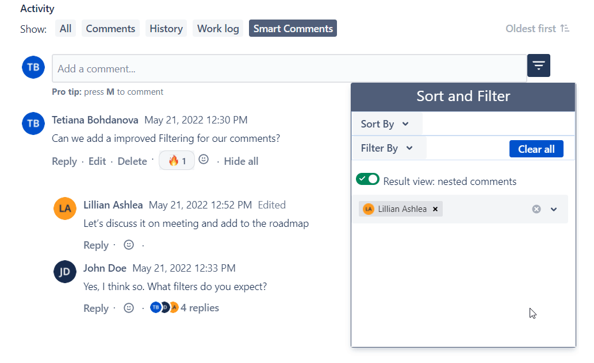Clear the user filter field with the circle X icon
Screen dimensions: 594x363
(536, 209)
